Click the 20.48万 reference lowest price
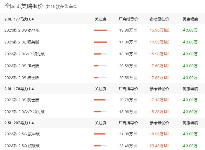This screenshot has width=205, height=150. pos(156,146)
